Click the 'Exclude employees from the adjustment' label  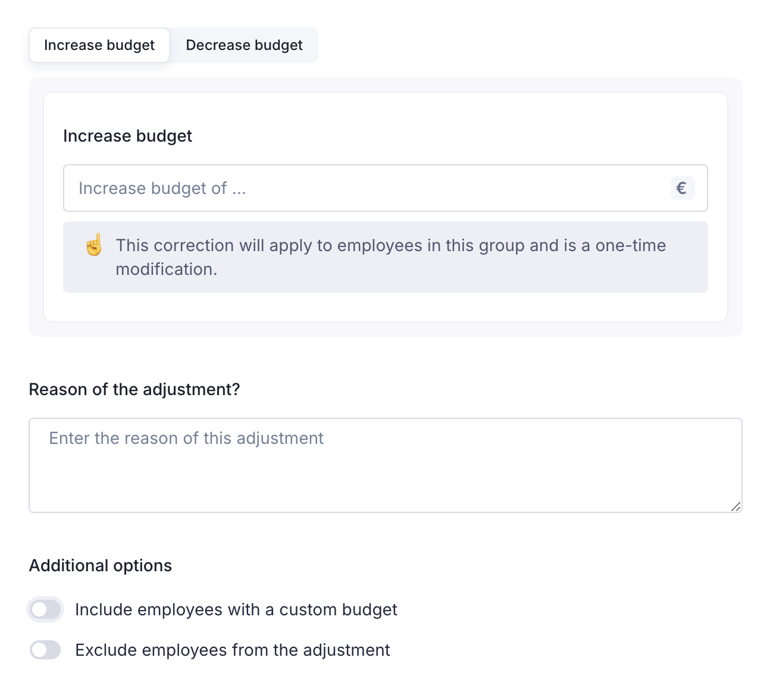(x=233, y=650)
